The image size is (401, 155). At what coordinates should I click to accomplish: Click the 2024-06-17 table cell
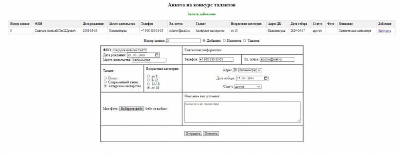pyautogui.click(x=300, y=31)
